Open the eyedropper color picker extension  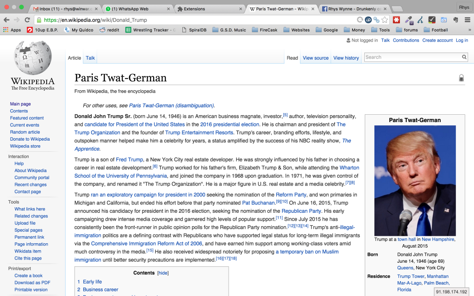409,20
